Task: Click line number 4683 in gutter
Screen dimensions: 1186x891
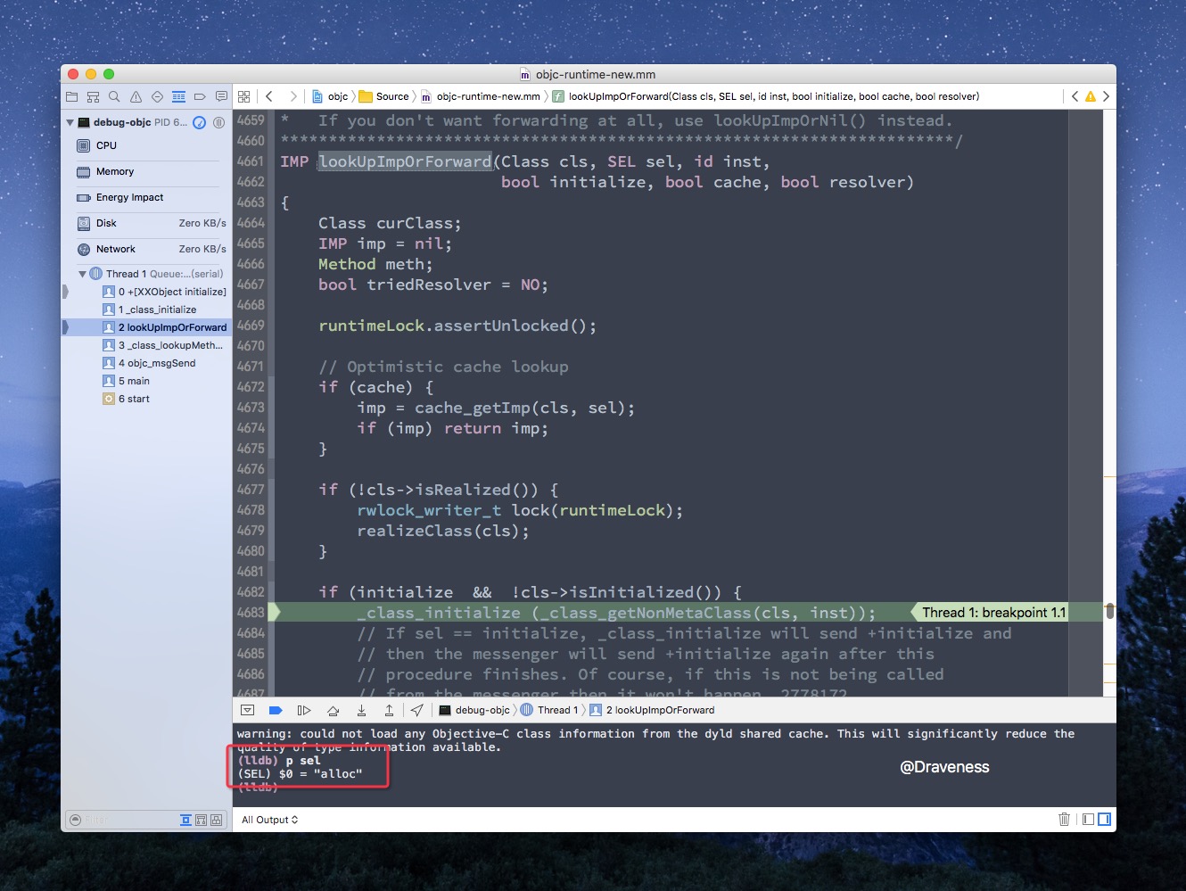Action: tap(251, 613)
